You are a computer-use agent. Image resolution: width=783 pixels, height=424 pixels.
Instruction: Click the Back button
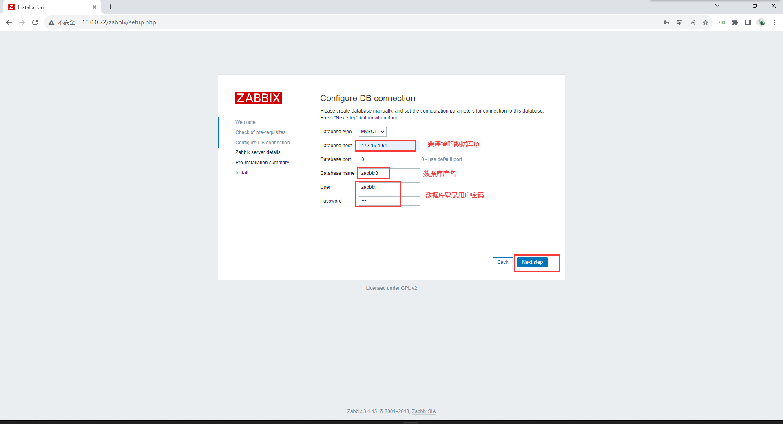click(x=502, y=262)
